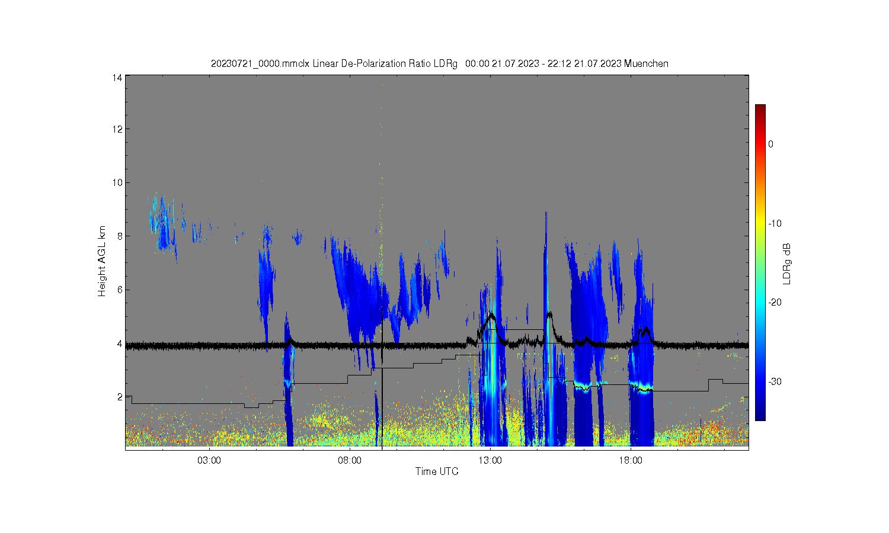Click the 6 km height tick label
The image size is (889, 533).
coord(120,290)
